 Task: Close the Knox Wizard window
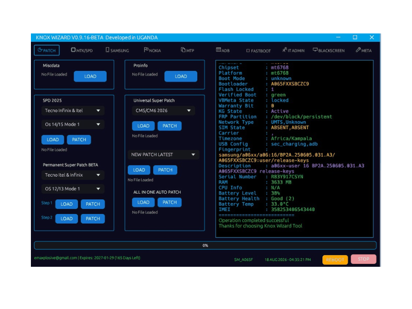[371, 37]
